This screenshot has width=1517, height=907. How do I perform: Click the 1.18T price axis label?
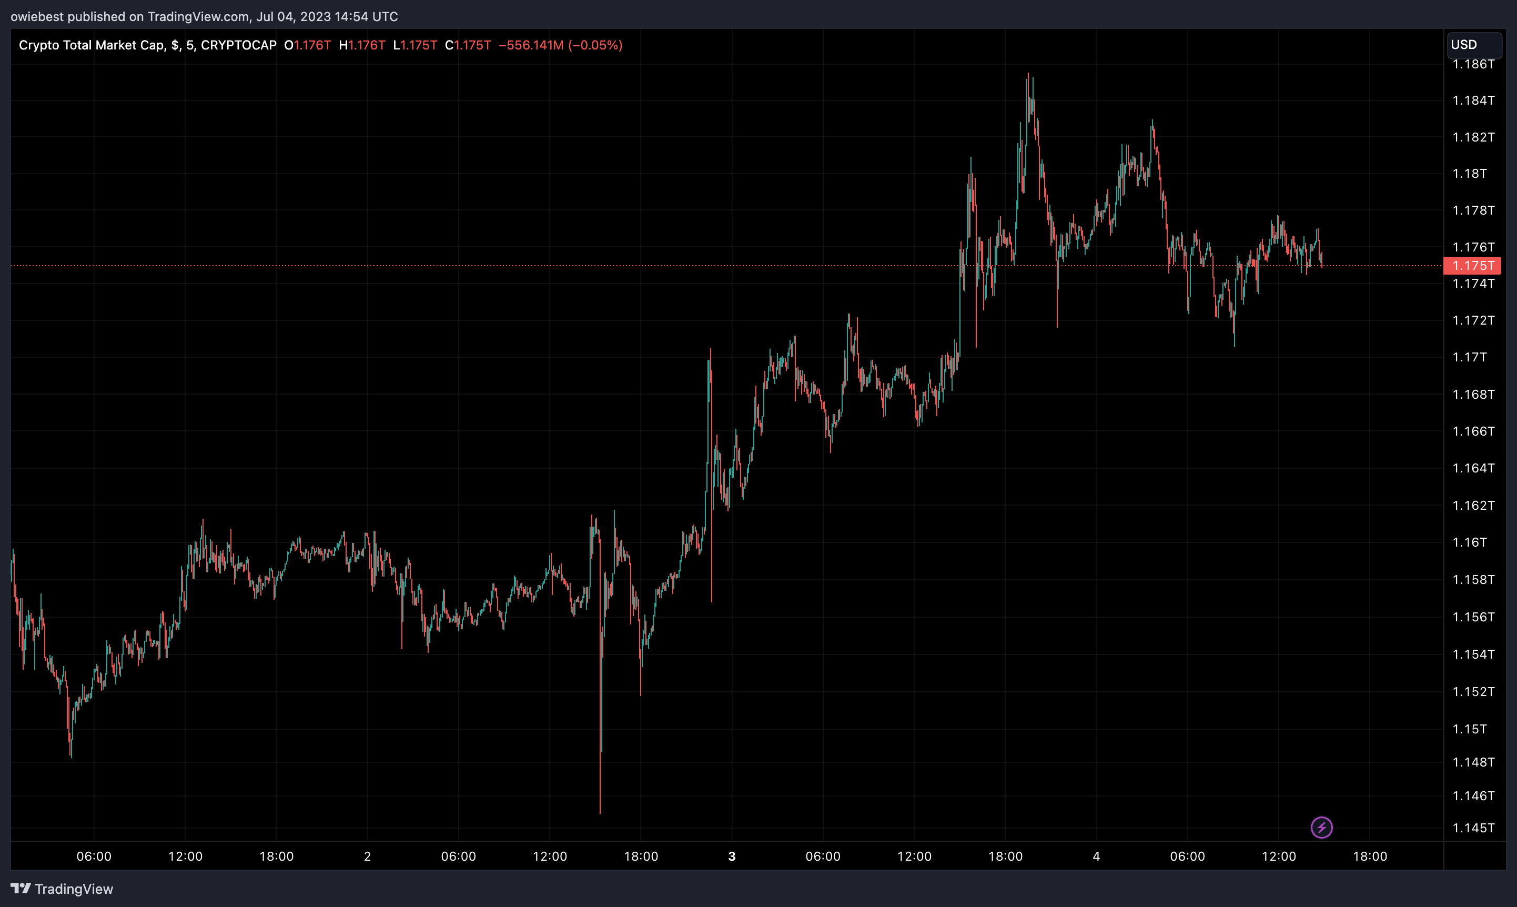[x=1469, y=174]
